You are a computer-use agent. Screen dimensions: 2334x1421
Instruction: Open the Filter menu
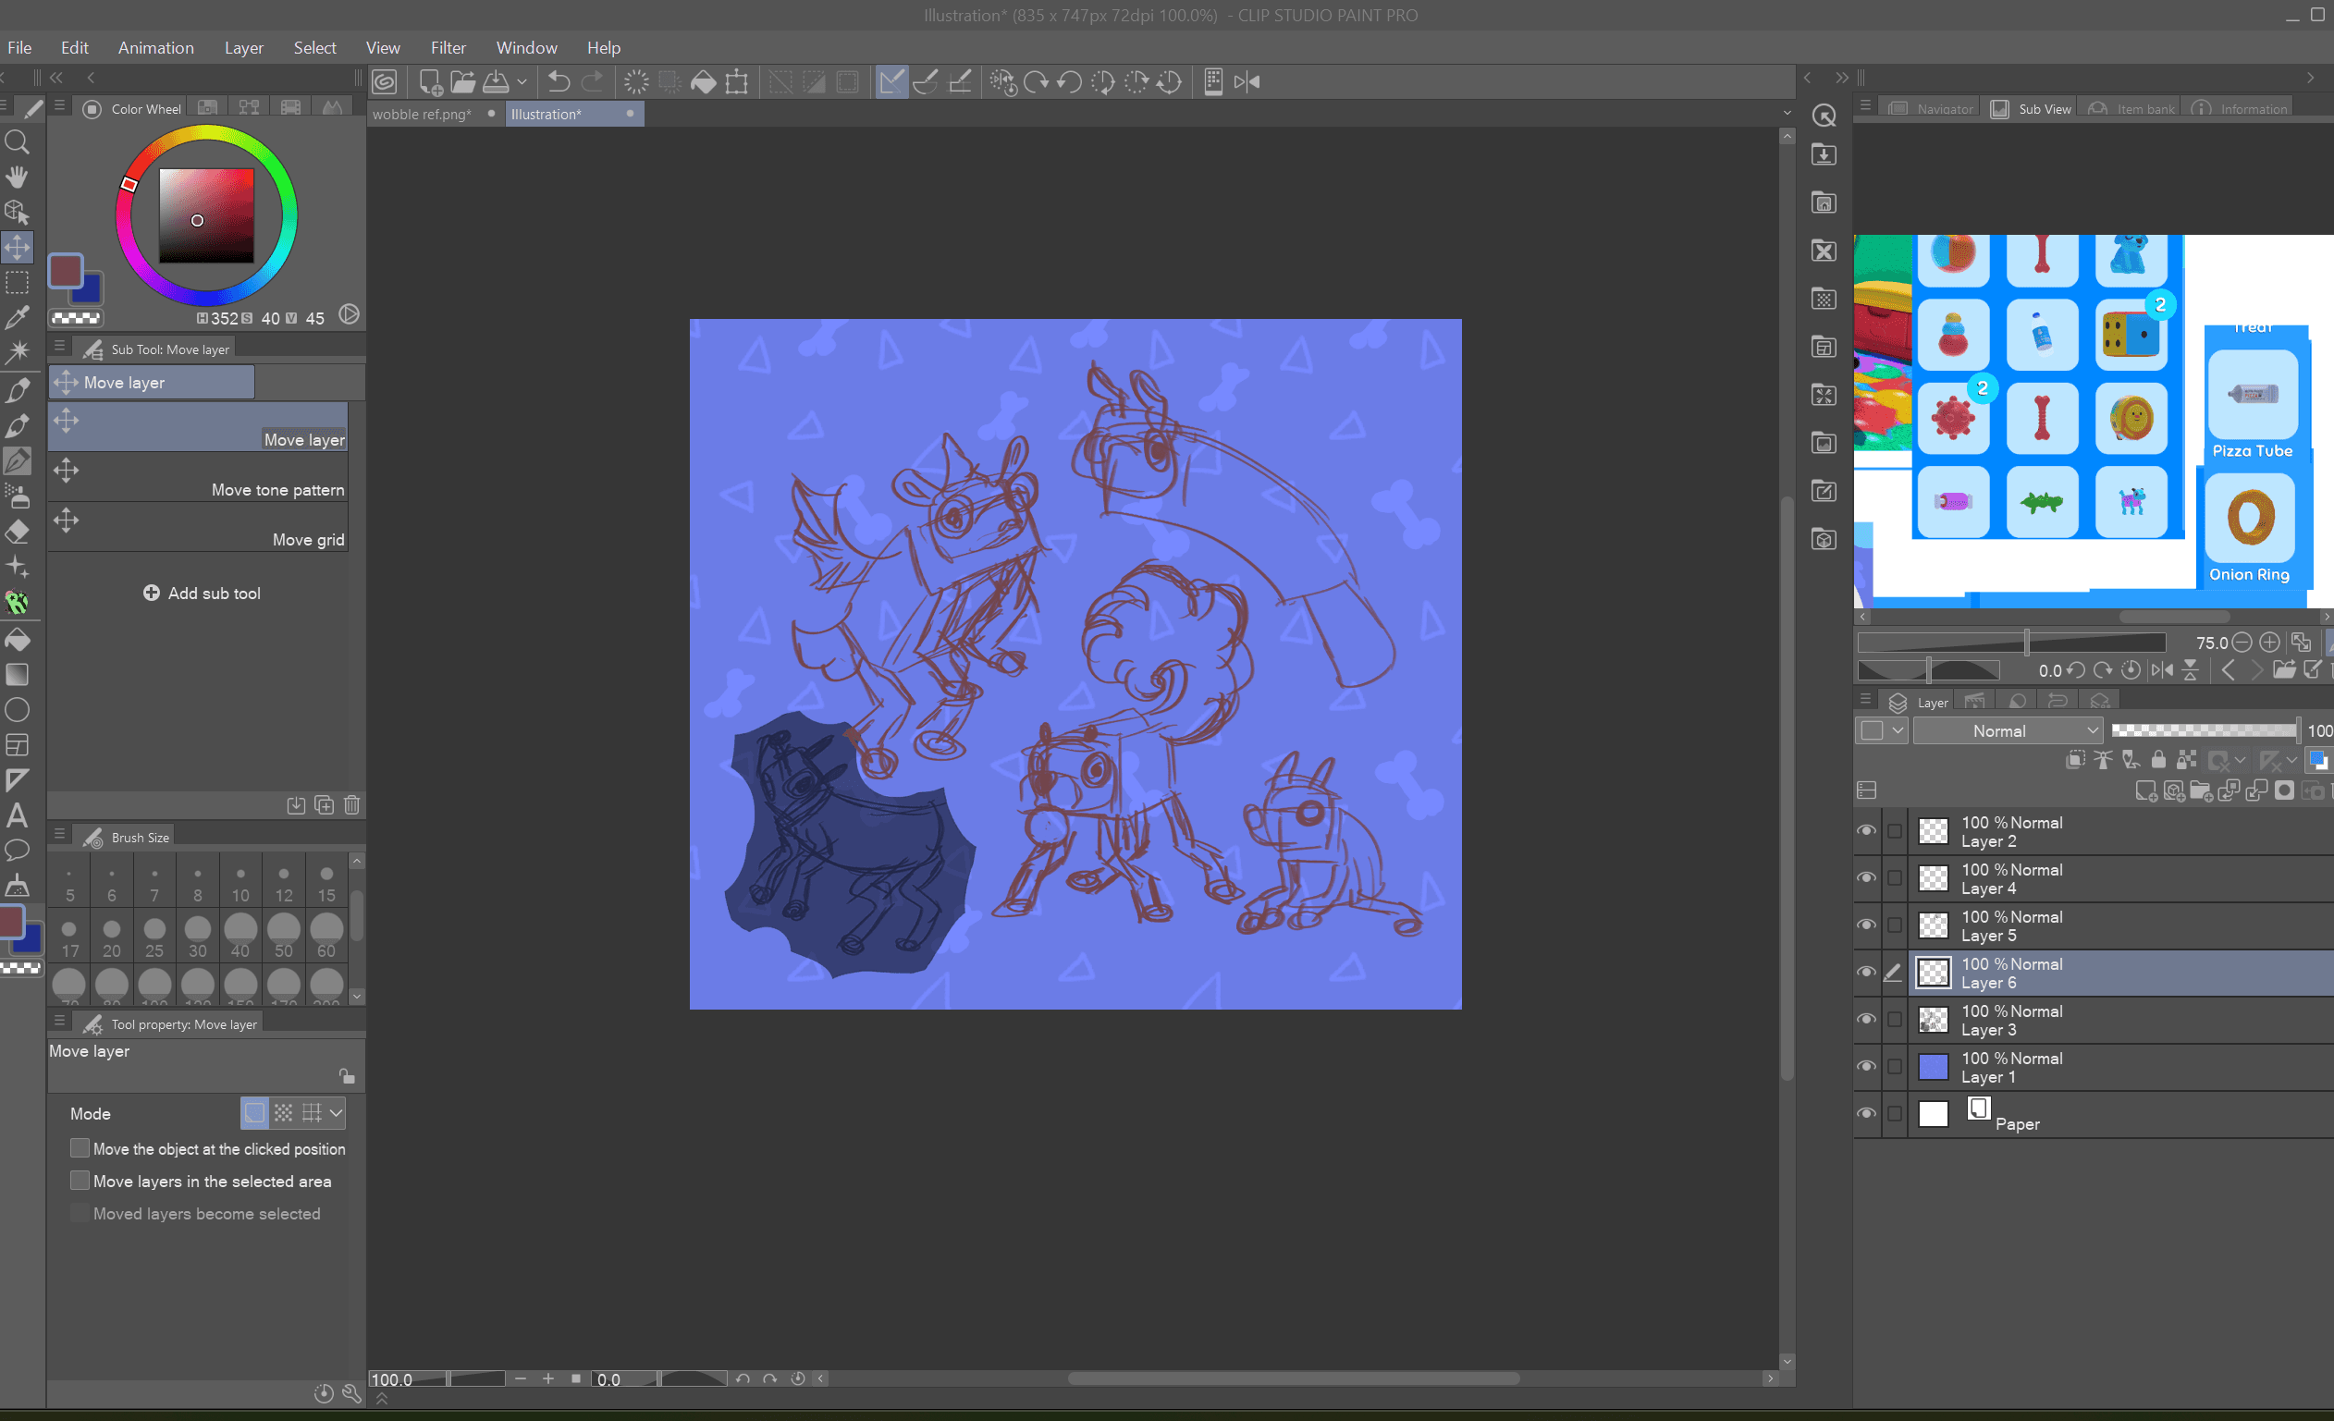tap(447, 47)
